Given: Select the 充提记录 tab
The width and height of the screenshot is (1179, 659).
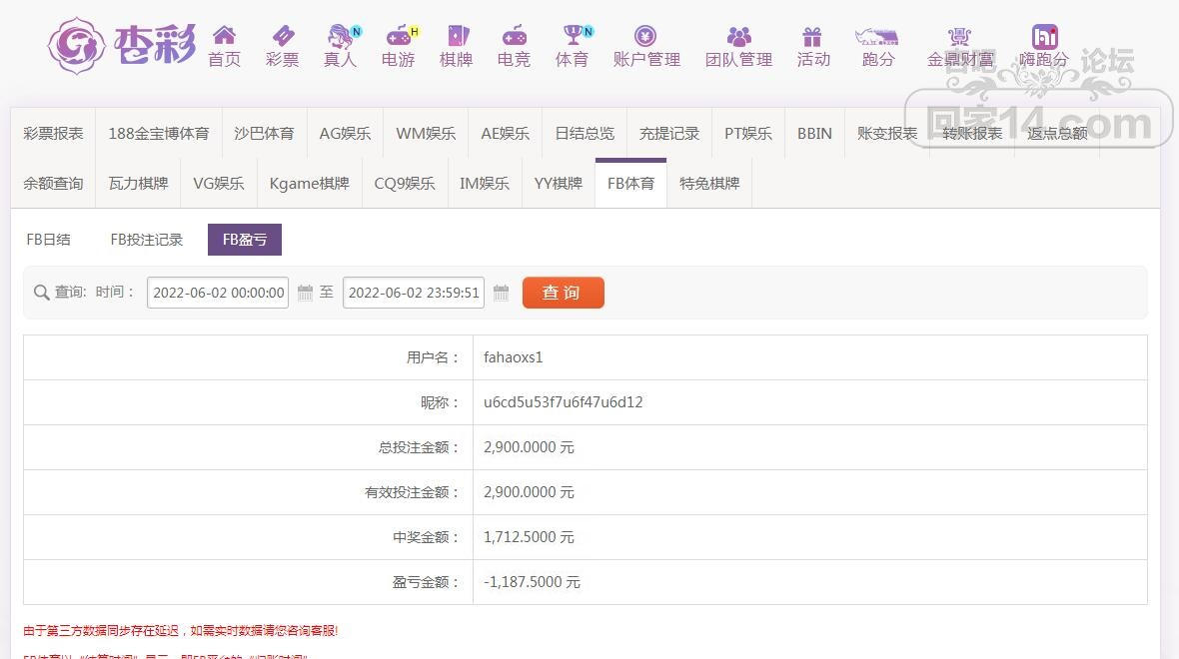Looking at the screenshot, I should click(669, 133).
